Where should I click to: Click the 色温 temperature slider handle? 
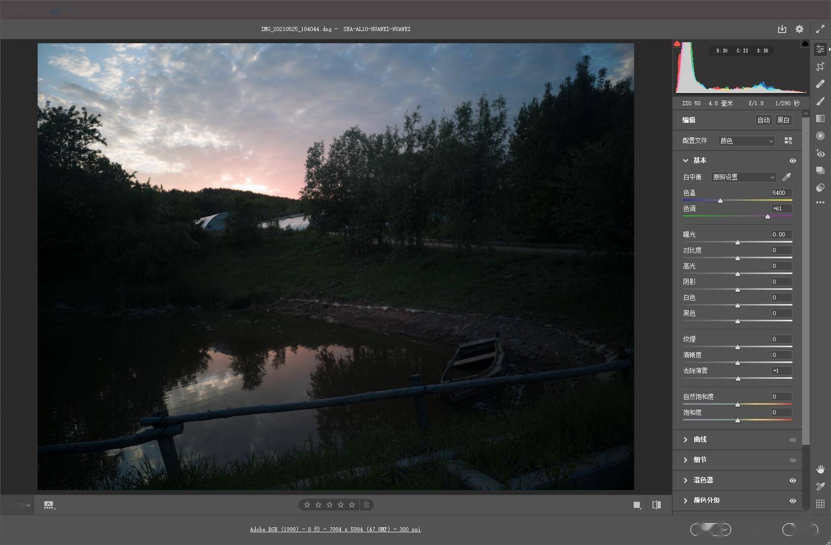(x=720, y=201)
